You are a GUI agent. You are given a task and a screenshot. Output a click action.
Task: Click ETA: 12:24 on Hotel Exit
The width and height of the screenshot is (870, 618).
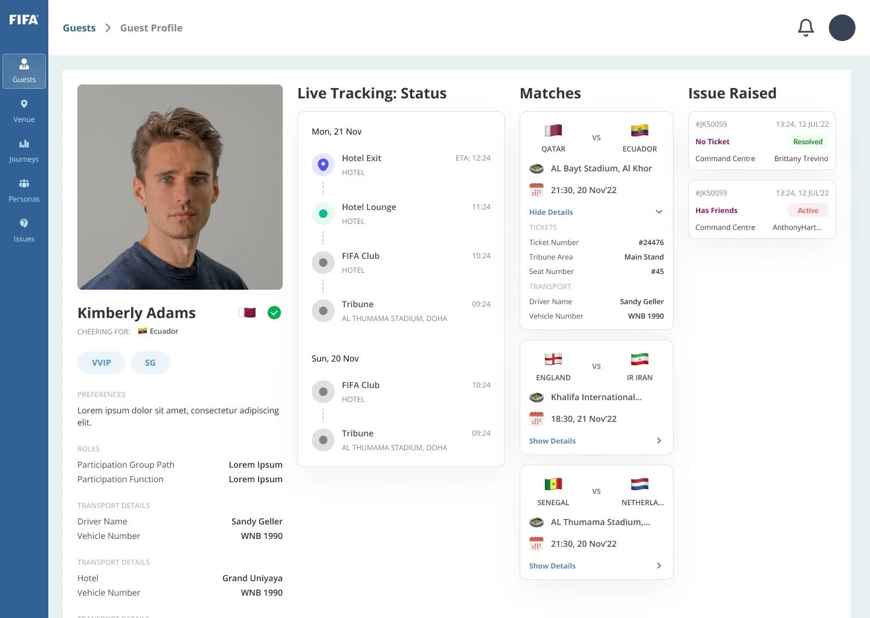473,158
